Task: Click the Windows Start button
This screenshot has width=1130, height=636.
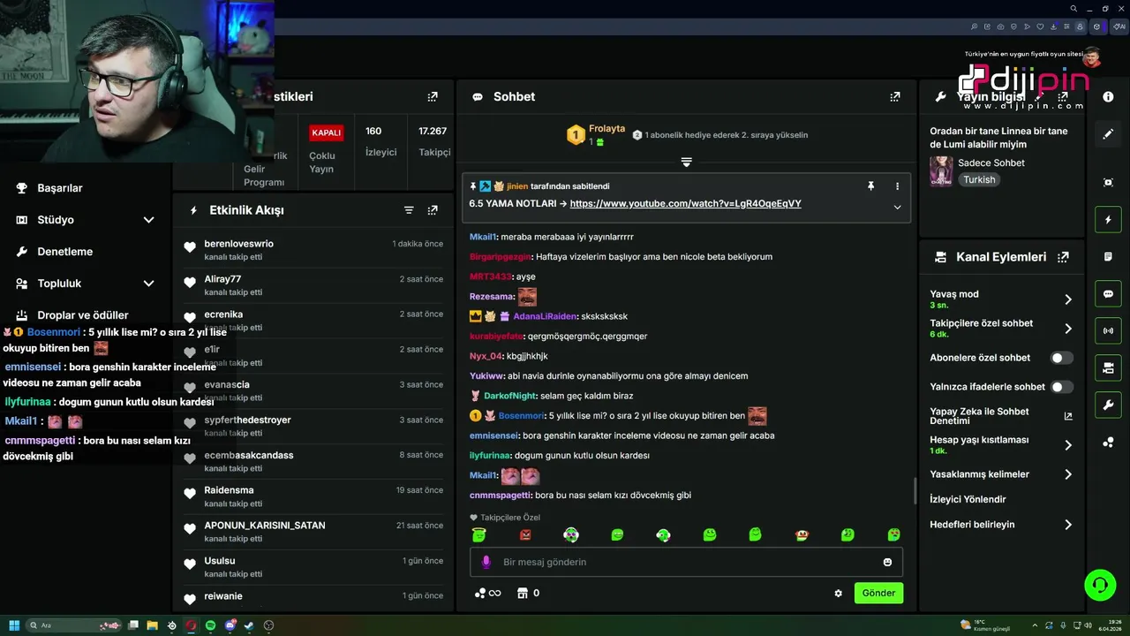Action: 12,625
